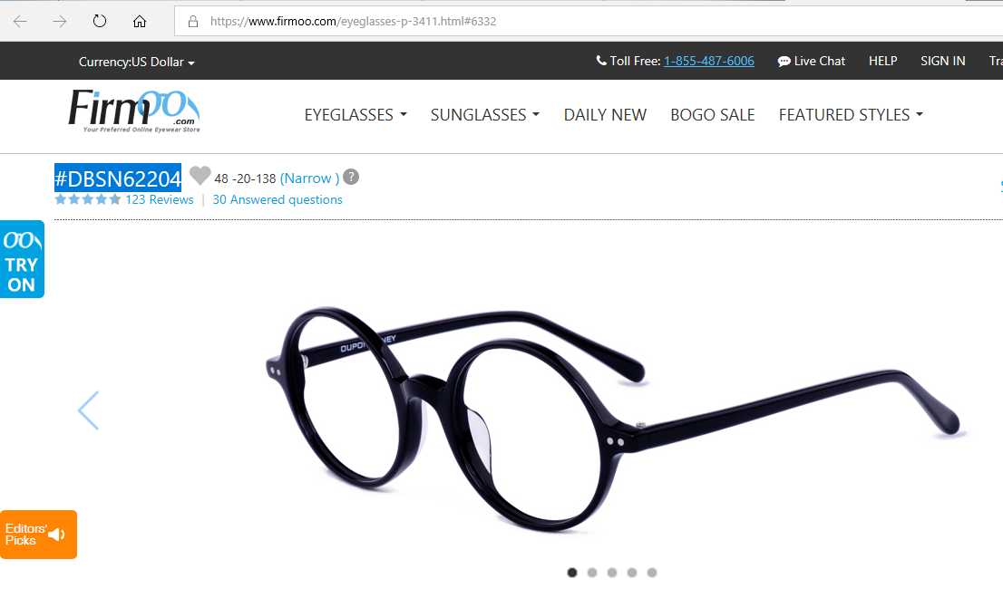
Task: Select the second image carousel dot
Action: tap(592, 573)
